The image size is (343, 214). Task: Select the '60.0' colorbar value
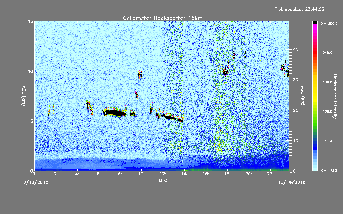[x=328, y=141]
